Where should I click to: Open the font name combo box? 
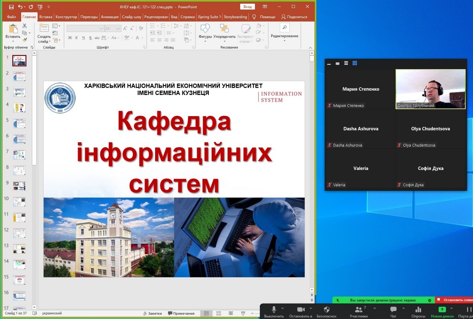85,28
